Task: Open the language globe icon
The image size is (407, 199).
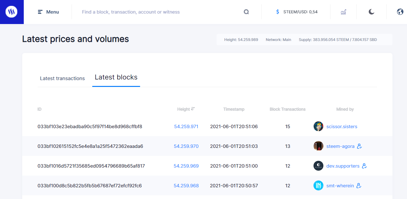Action: [x=400, y=12]
